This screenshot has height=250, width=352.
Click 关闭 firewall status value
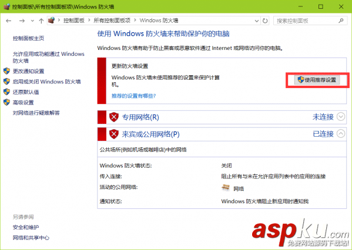[226, 165]
